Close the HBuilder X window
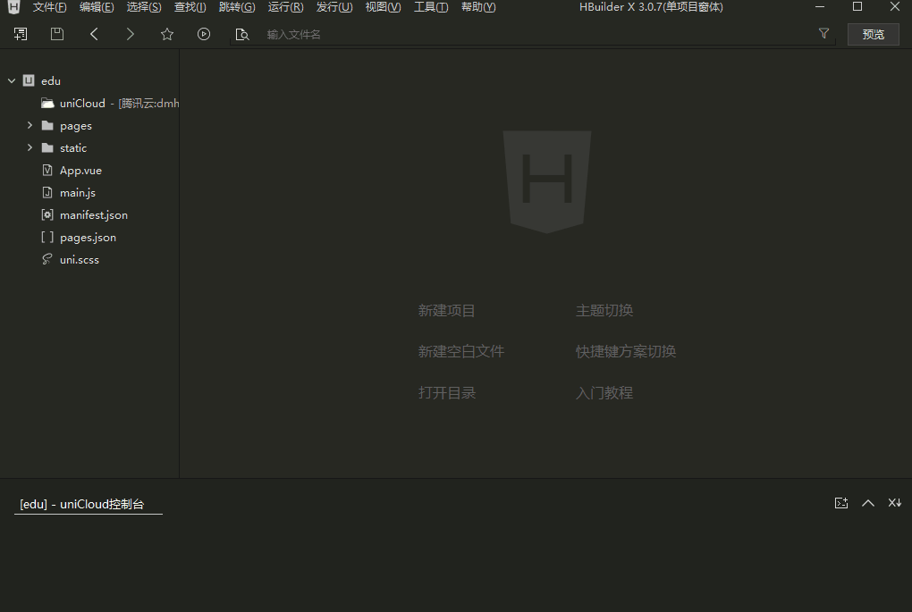Screen dimensions: 912x612 tap(894, 7)
